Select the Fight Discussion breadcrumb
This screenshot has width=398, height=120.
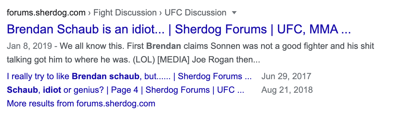coord(125,13)
